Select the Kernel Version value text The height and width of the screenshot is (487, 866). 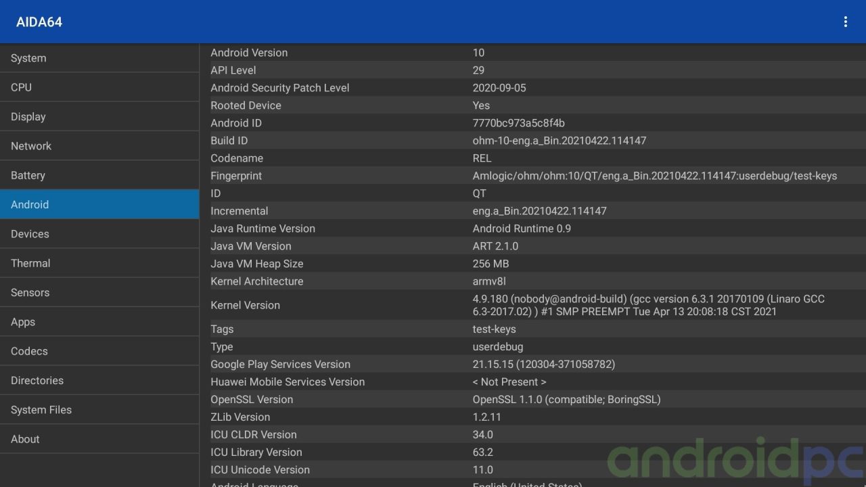[x=649, y=305]
